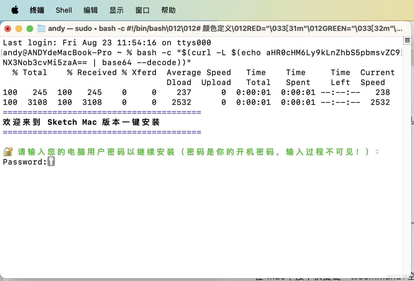Click the green zoom window button
Image resolution: width=414 pixels, height=281 pixels.
30,29
